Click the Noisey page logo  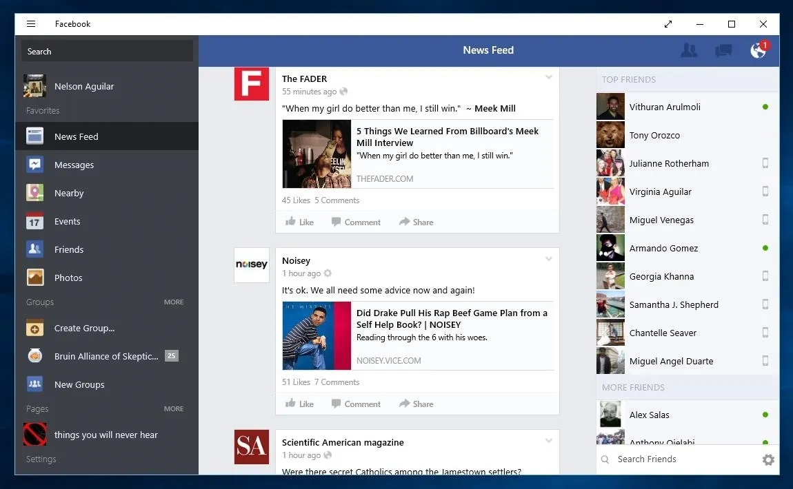(252, 264)
